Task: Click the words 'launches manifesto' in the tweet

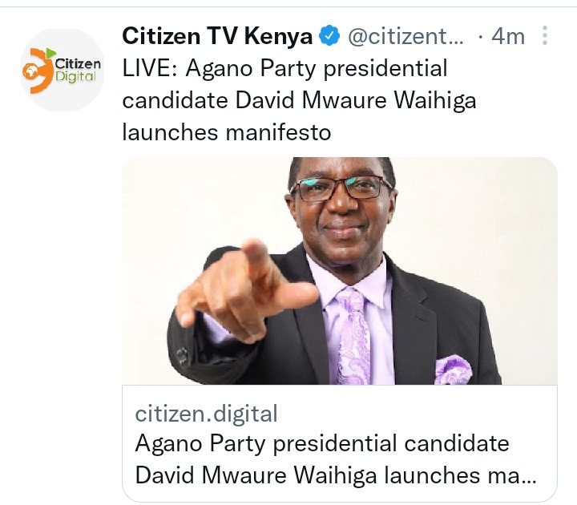Action: [x=227, y=132]
